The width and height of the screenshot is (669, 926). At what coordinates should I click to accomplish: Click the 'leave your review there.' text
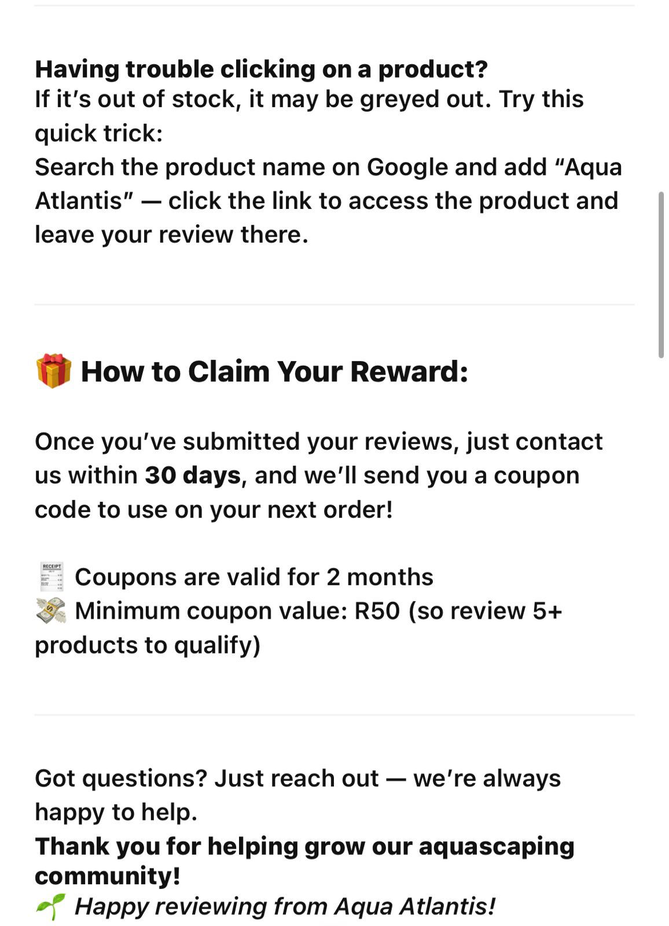pyautogui.click(x=172, y=235)
